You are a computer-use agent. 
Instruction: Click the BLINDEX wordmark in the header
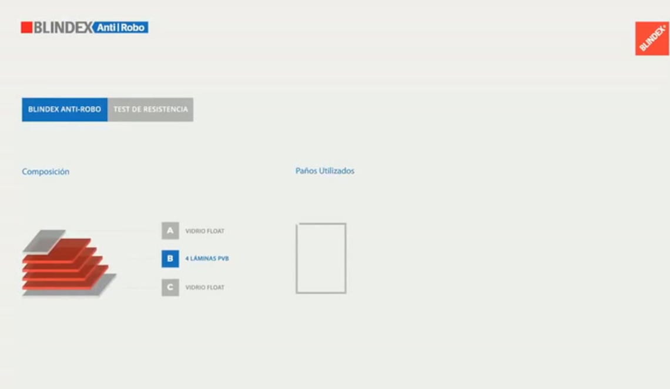[x=63, y=28]
